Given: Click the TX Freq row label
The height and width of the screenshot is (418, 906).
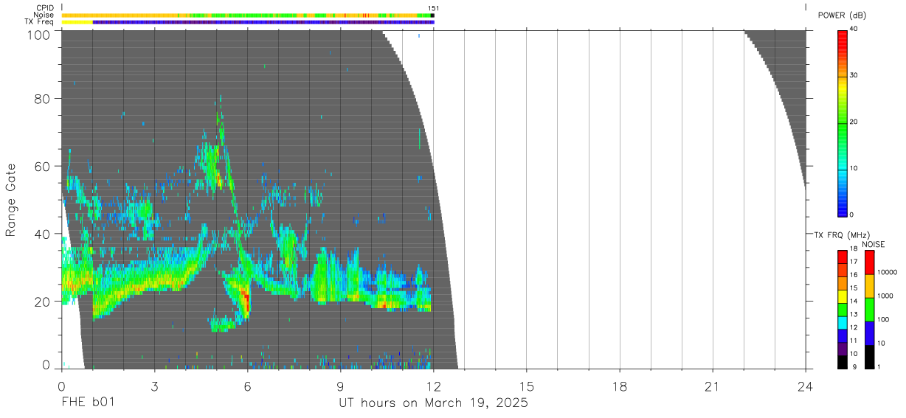Looking at the screenshot, I should pos(40,22).
